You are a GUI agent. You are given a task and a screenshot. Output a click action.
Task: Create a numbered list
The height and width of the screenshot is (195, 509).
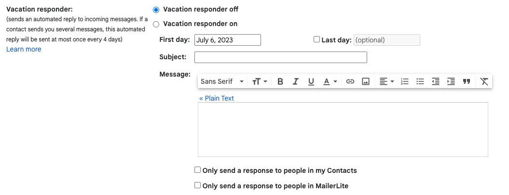pyautogui.click(x=405, y=82)
